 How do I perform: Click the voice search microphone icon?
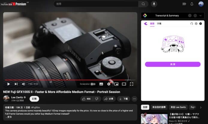coord(154,4)
